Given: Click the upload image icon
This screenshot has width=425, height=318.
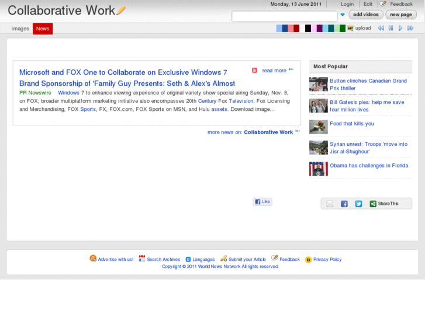Looking at the screenshot, I should (x=350, y=28).
